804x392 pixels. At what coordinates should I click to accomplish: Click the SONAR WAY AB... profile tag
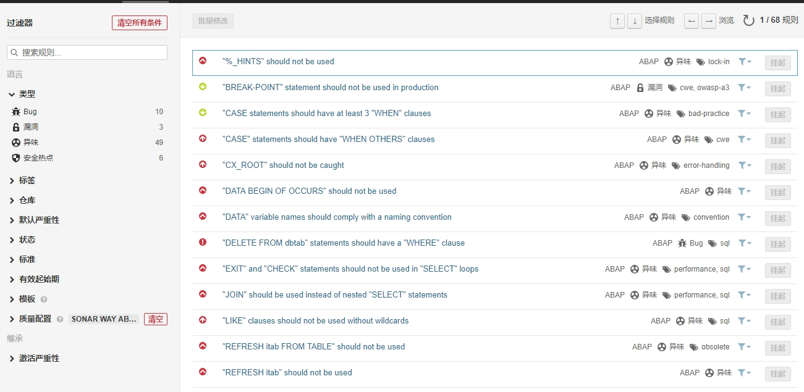click(104, 319)
